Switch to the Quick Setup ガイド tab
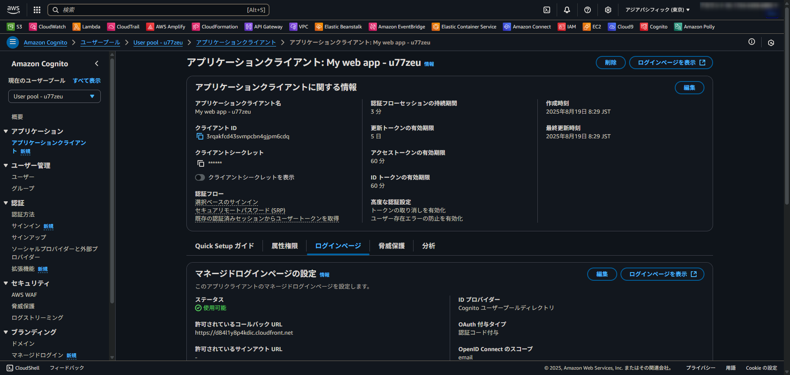The width and height of the screenshot is (790, 375). click(224, 246)
